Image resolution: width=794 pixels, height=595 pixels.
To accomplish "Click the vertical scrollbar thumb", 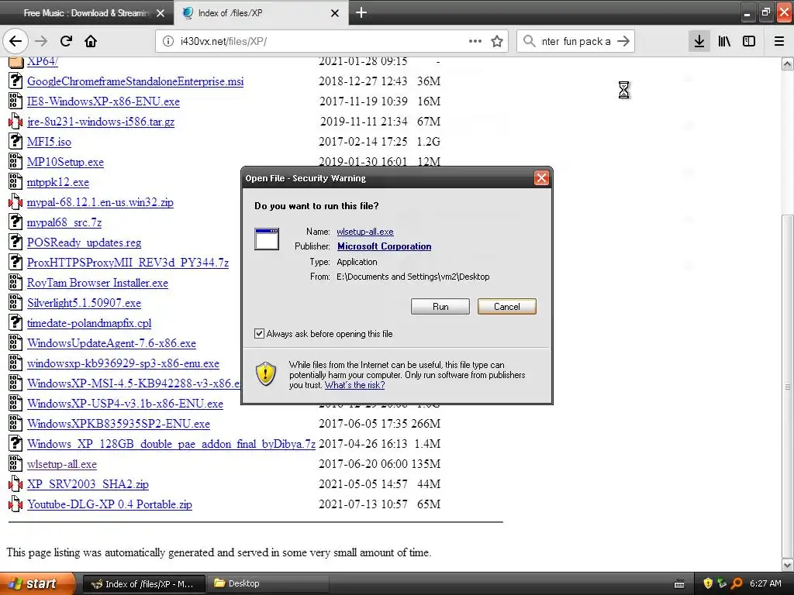I will pos(788,386).
